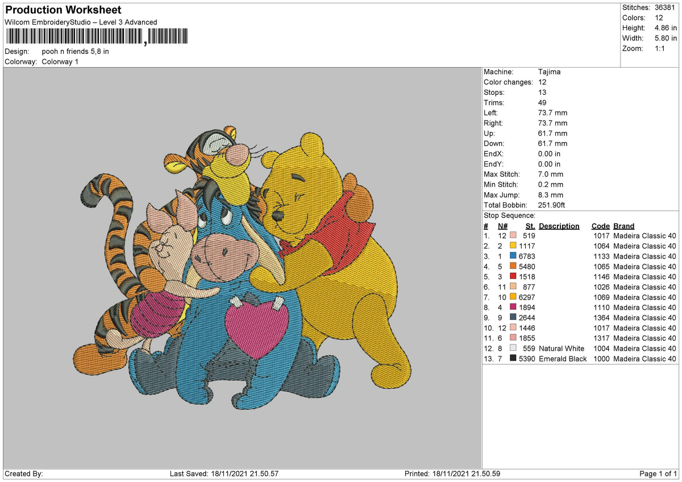This screenshot has width=682, height=482.
Task: Click the 'Description' column header
Action: [559, 226]
